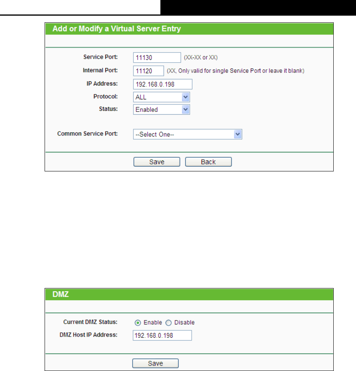Click the "Status:" label
This screenshot has width=356, height=371.
coord(108,109)
